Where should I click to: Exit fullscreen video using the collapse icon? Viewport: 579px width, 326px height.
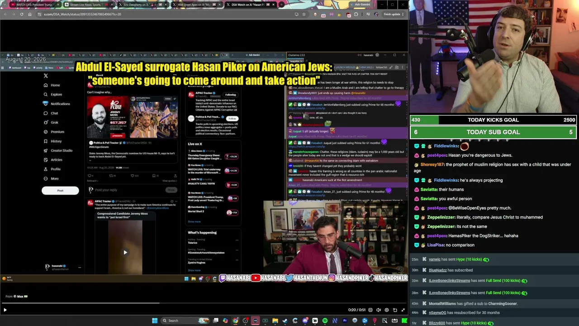(x=403, y=310)
